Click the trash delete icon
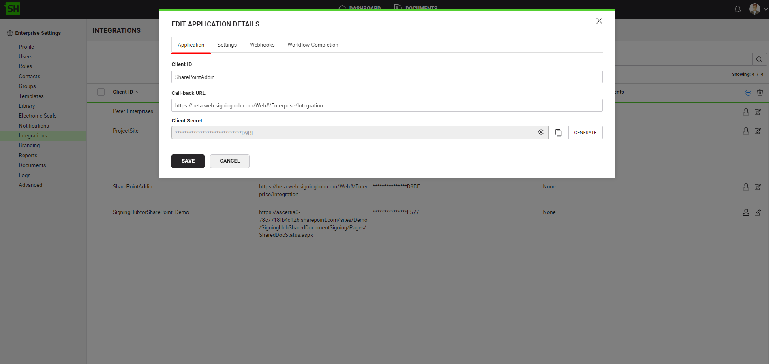The height and width of the screenshot is (364, 769). click(760, 92)
